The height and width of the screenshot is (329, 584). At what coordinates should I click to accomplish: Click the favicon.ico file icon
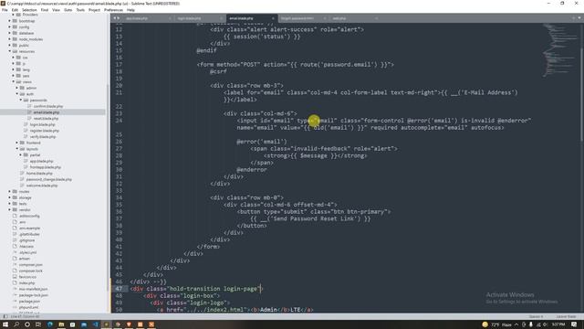tap(15, 277)
